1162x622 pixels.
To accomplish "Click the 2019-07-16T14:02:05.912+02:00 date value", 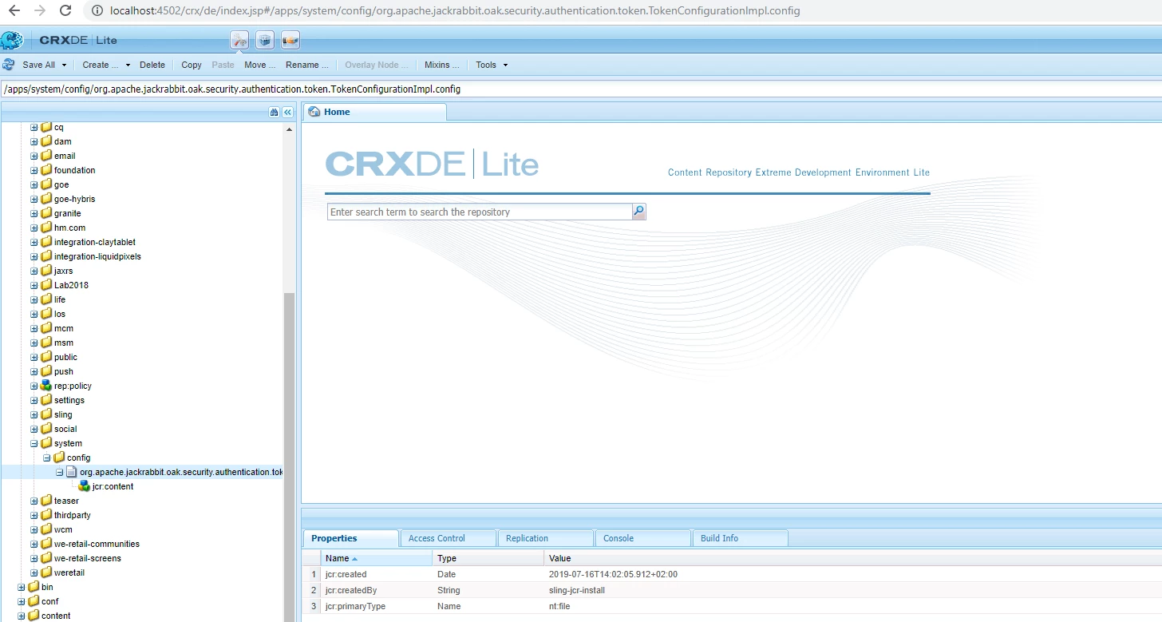I will tap(613, 574).
